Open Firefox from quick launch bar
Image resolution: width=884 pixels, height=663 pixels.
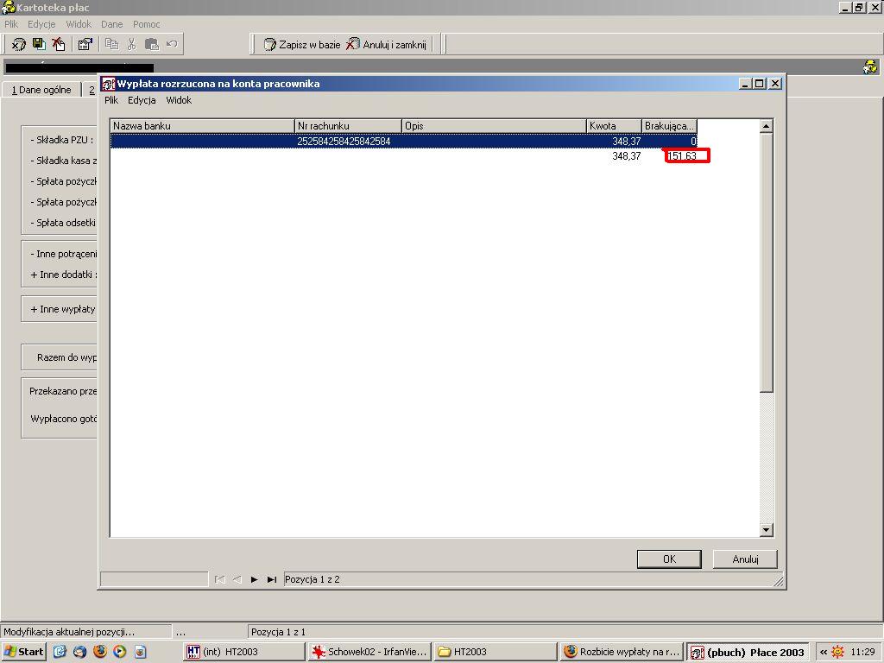(100, 651)
